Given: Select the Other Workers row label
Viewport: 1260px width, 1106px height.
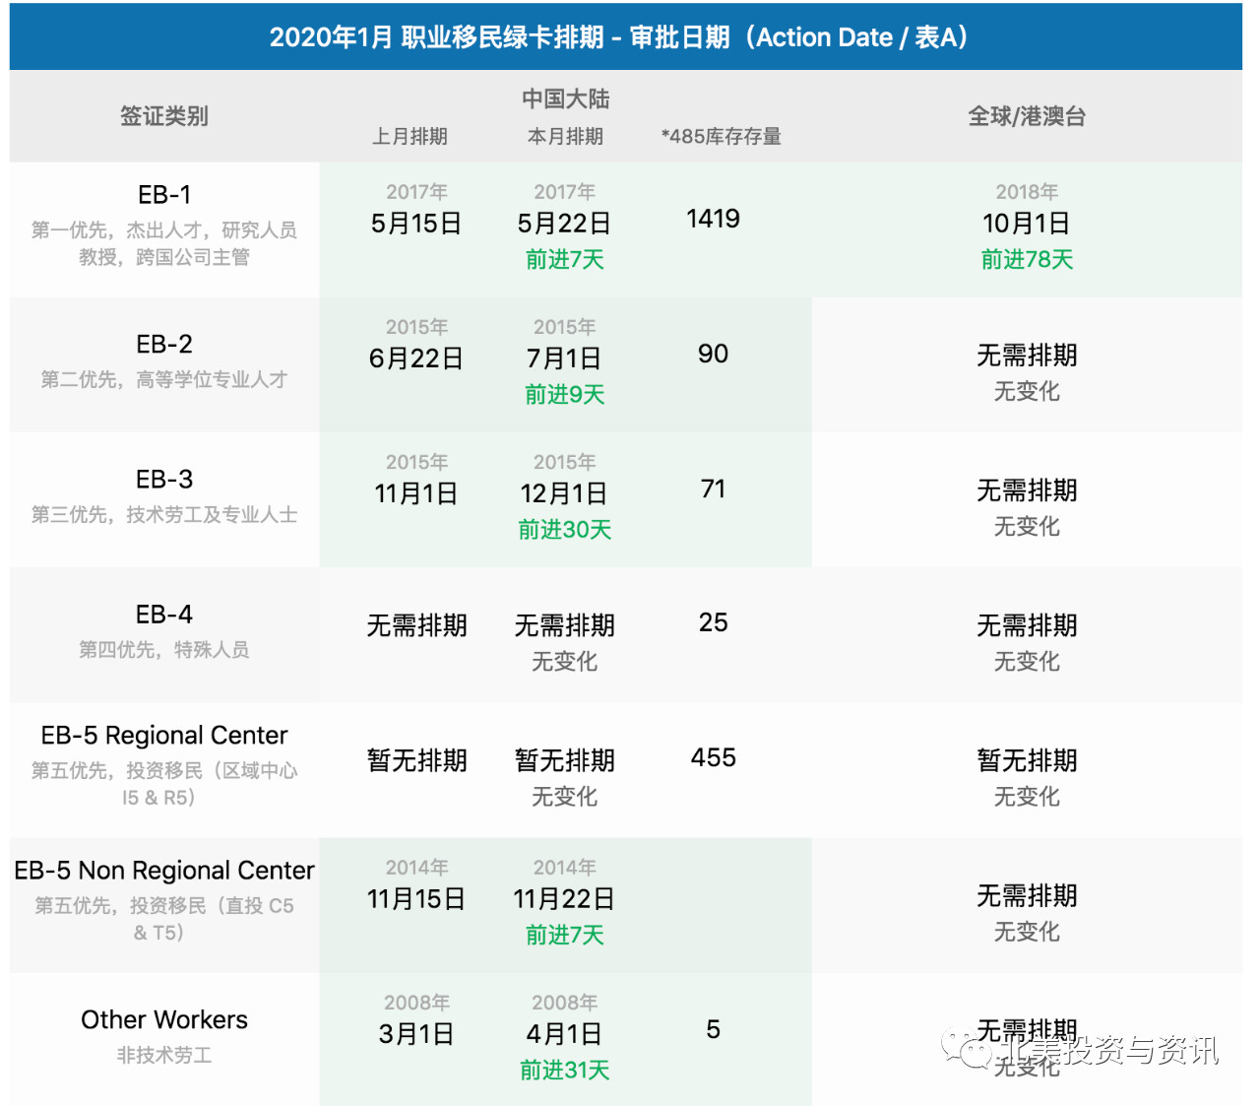Looking at the screenshot, I should click(x=164, y=1019).
